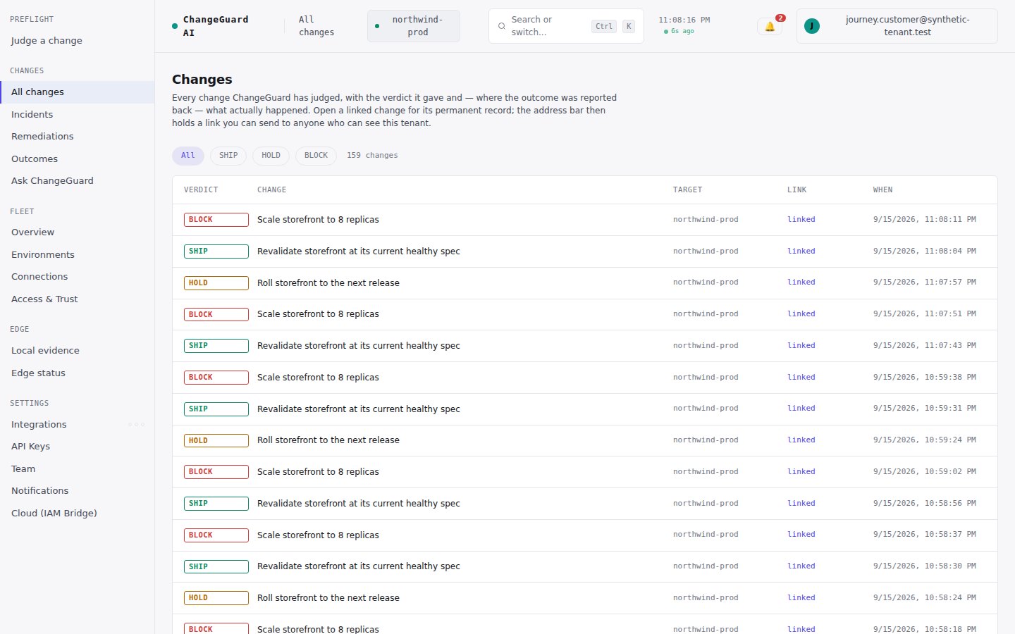Filter changes by HOLD verdict
Screen dimensions: 1015x634
point(271,156)
